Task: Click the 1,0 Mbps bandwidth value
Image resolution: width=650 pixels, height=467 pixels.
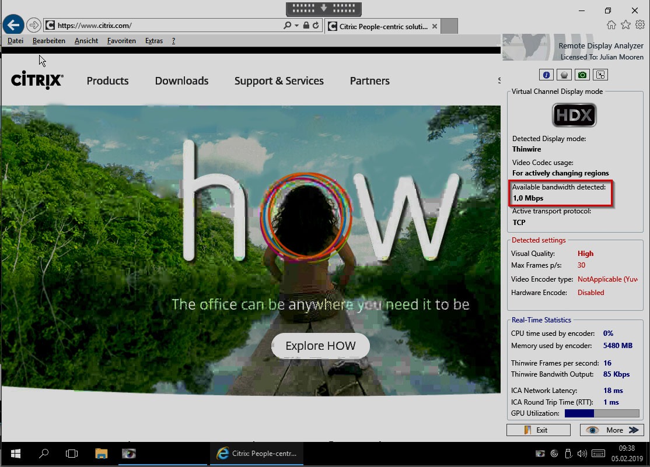Action: (527, 198)
